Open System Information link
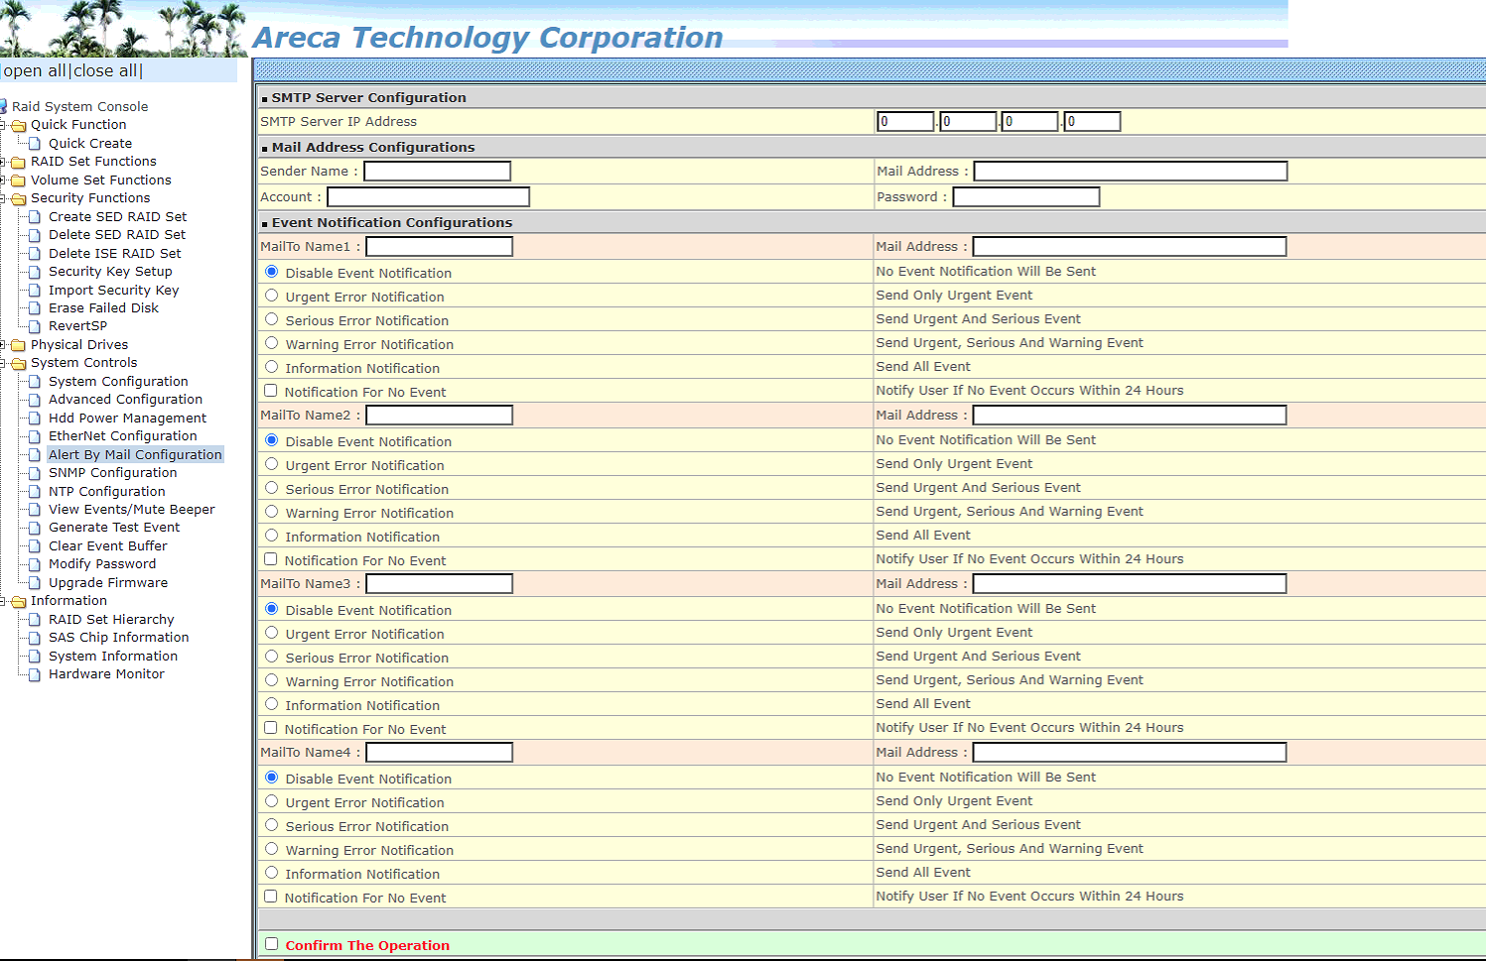The image size is (1486, 961). 113,657
